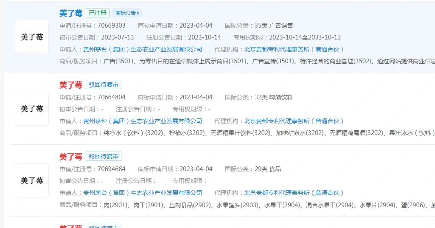Click the goods list starting with 纯净水（饮料）
This screenshot has height=228, width=435.
[x=267, y=133]
